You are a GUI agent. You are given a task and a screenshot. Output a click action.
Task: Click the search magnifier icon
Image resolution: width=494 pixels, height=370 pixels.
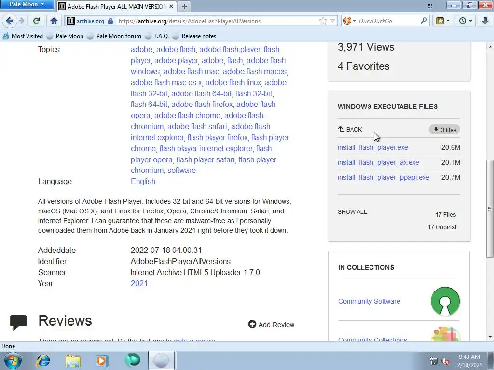(424, 21)
